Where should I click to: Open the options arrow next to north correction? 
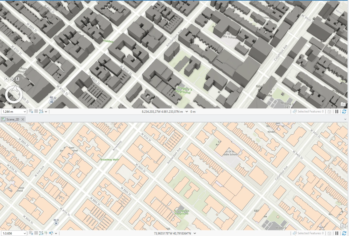(x=56, y=233)
